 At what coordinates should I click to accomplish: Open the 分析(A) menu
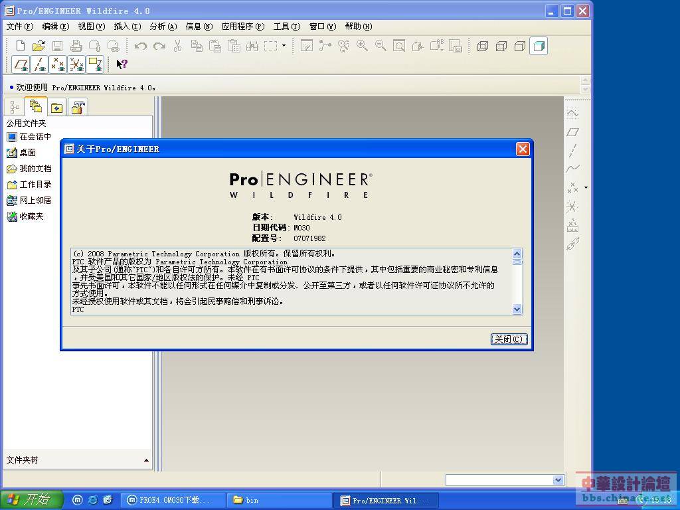pos(163,27)
